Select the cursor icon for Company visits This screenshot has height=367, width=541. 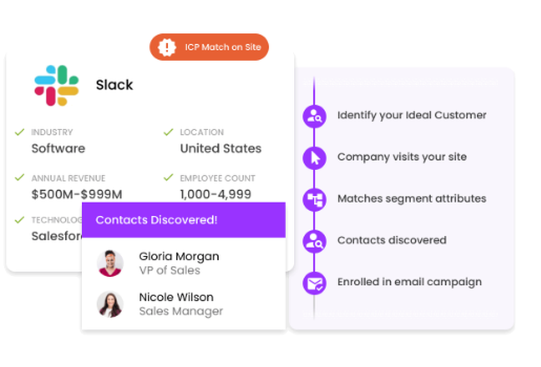pyautogui.click(x=314, y=157)
